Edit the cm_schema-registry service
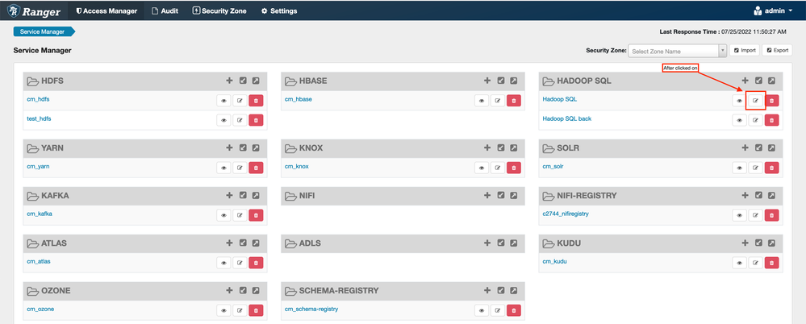The image size is (806, 324). tap(498, 310)
